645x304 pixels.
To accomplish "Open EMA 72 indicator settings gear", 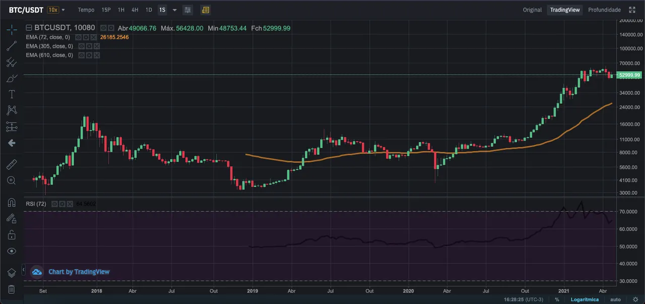I will click(87, 37).
